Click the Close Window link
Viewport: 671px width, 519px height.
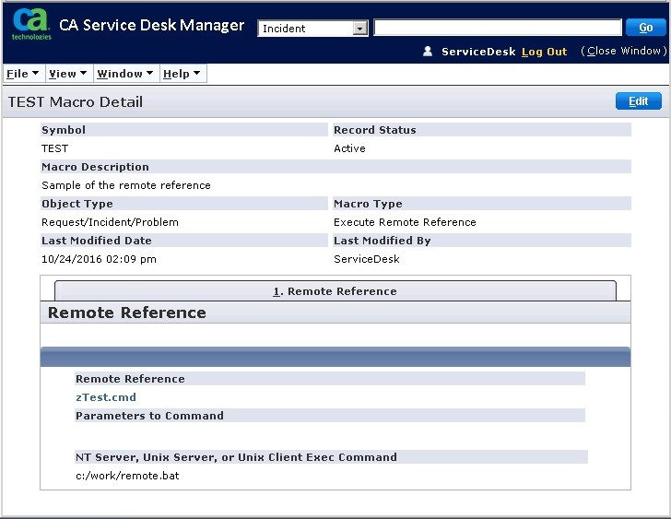coord(624,52)
